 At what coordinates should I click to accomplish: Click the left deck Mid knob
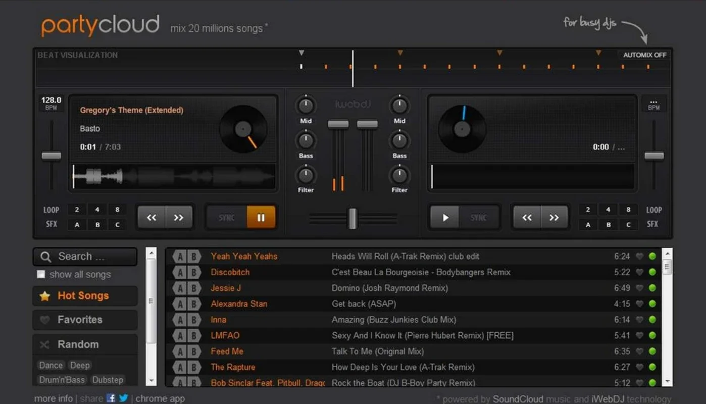pyautogui.click(x=306, y=106)
